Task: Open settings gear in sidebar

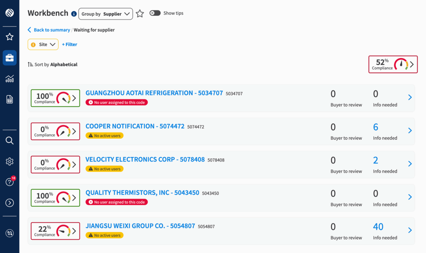Action: pyautogui.click(x=10, y=161)
